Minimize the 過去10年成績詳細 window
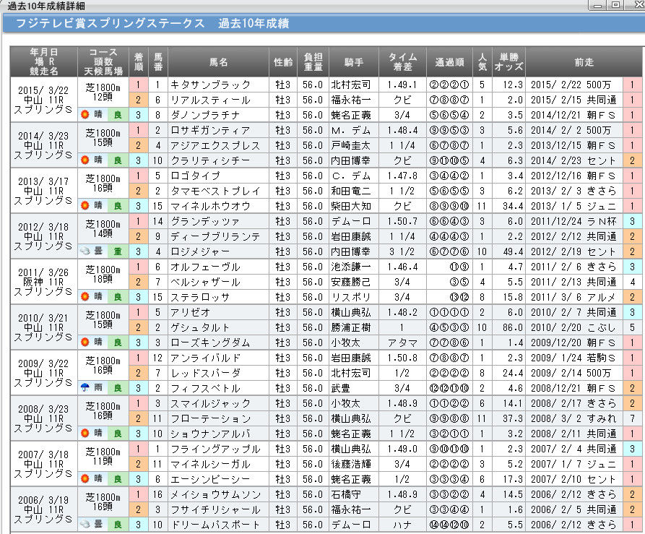This screenshot has height=534, width=645. 598,5
